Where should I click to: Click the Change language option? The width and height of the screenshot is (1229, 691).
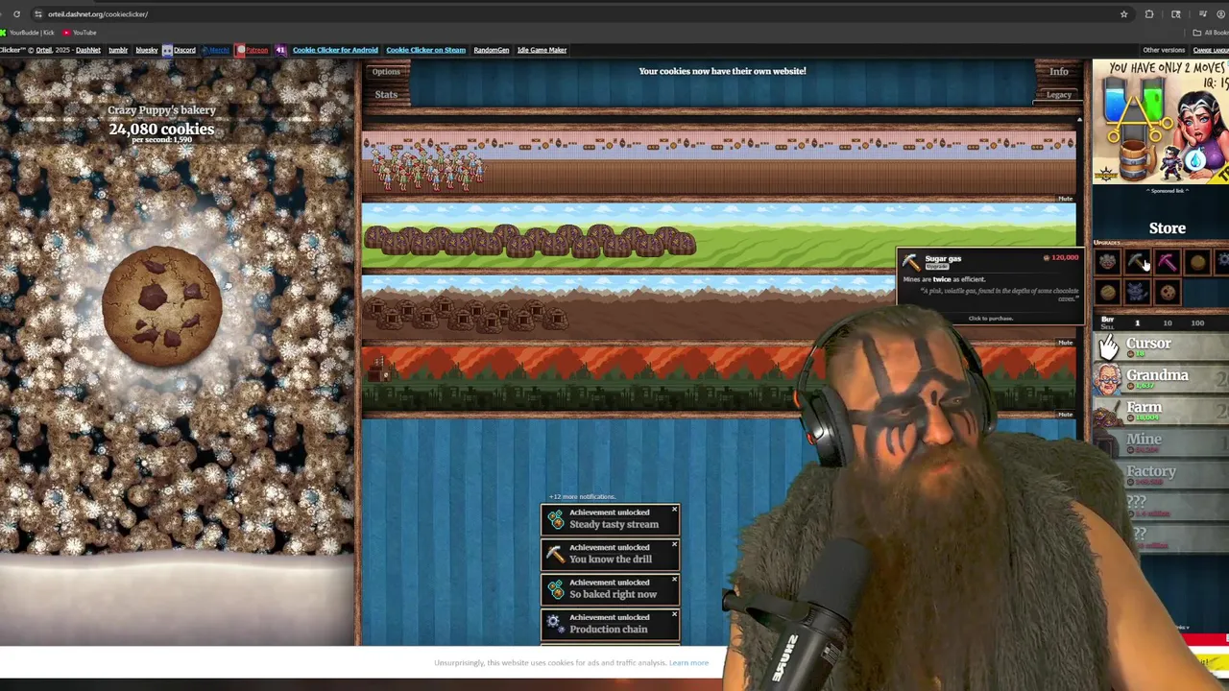(1210, 50)
